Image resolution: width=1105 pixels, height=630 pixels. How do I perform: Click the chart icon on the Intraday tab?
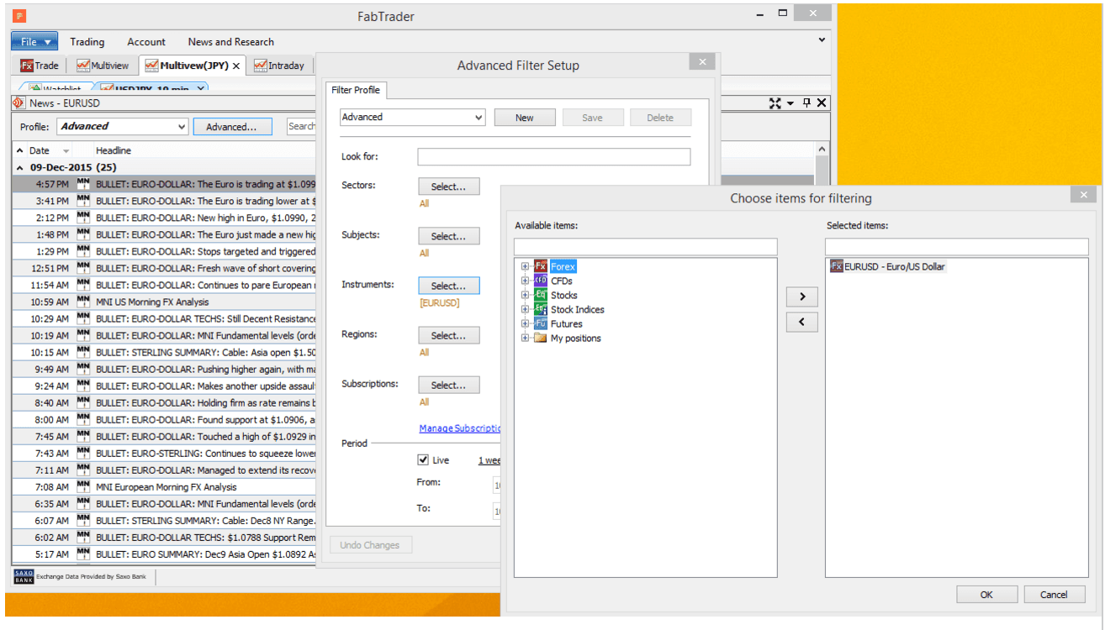[261, 66]
